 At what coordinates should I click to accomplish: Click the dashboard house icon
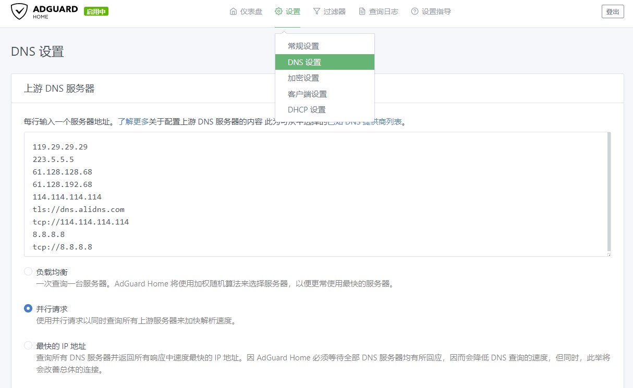[x=233, y=11]
